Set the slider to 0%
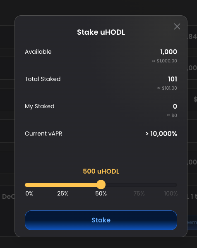197x248 pixels. (29, 193)
